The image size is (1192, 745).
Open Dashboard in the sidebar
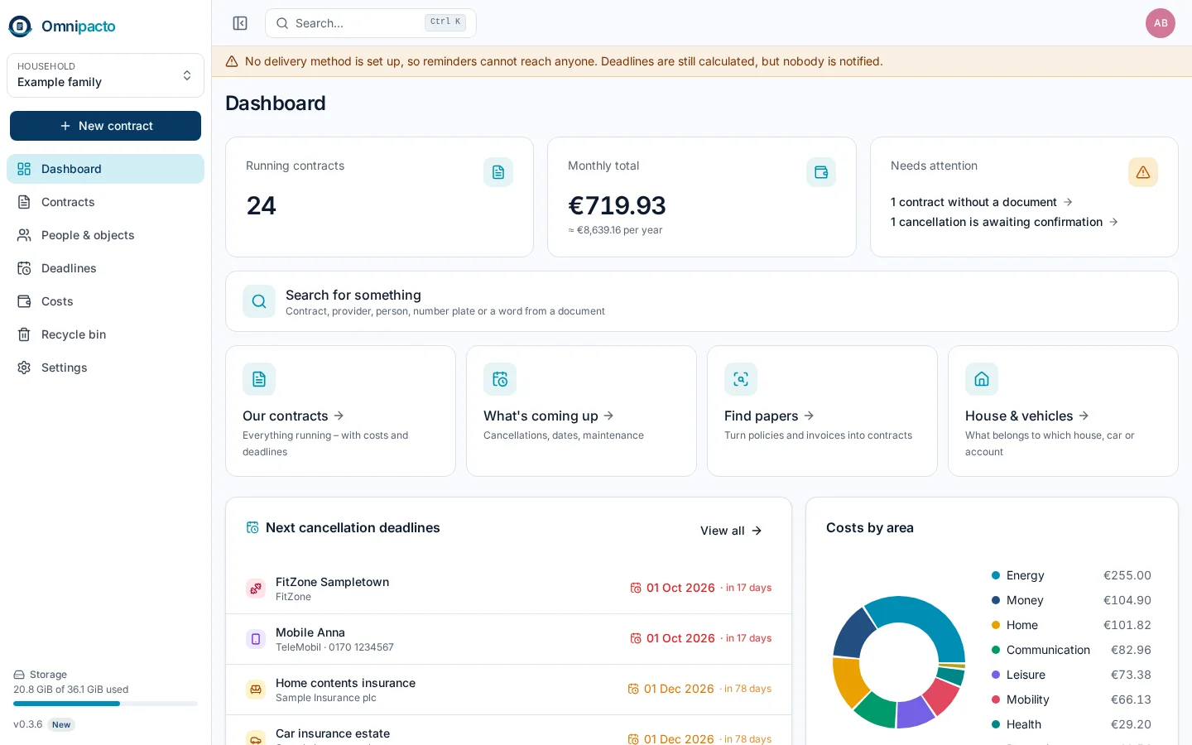click(x=105, y=169)
